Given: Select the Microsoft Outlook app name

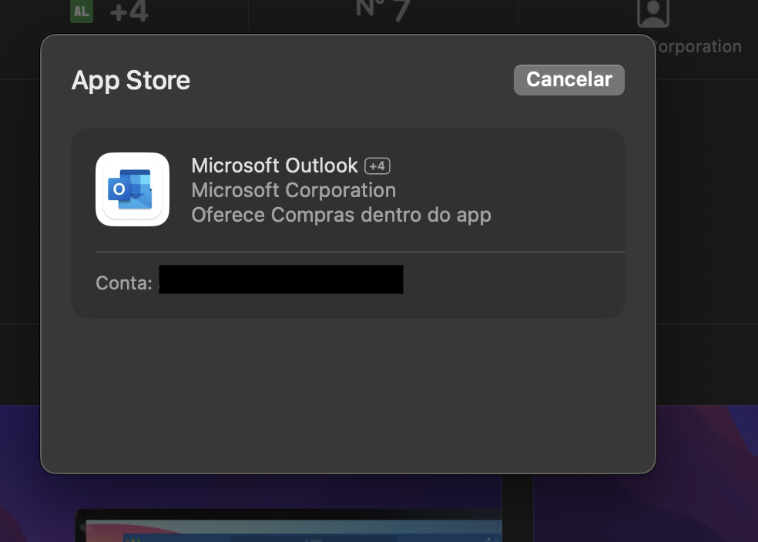Looking at the screenshot, I should click(x=274, y=166).
